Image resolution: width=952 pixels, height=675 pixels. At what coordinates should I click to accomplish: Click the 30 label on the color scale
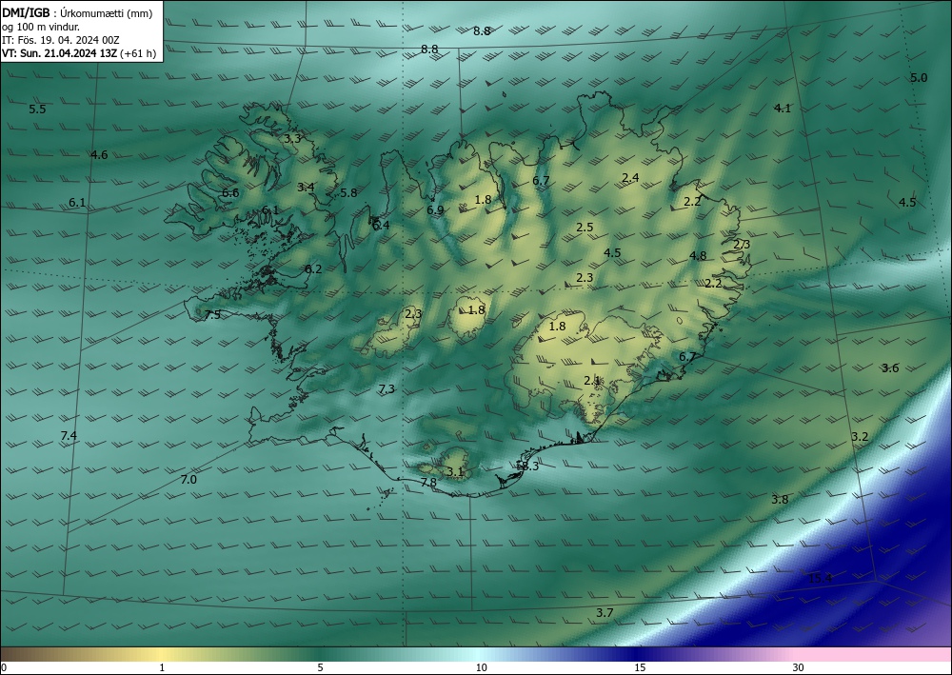click(x=799, y=668)
